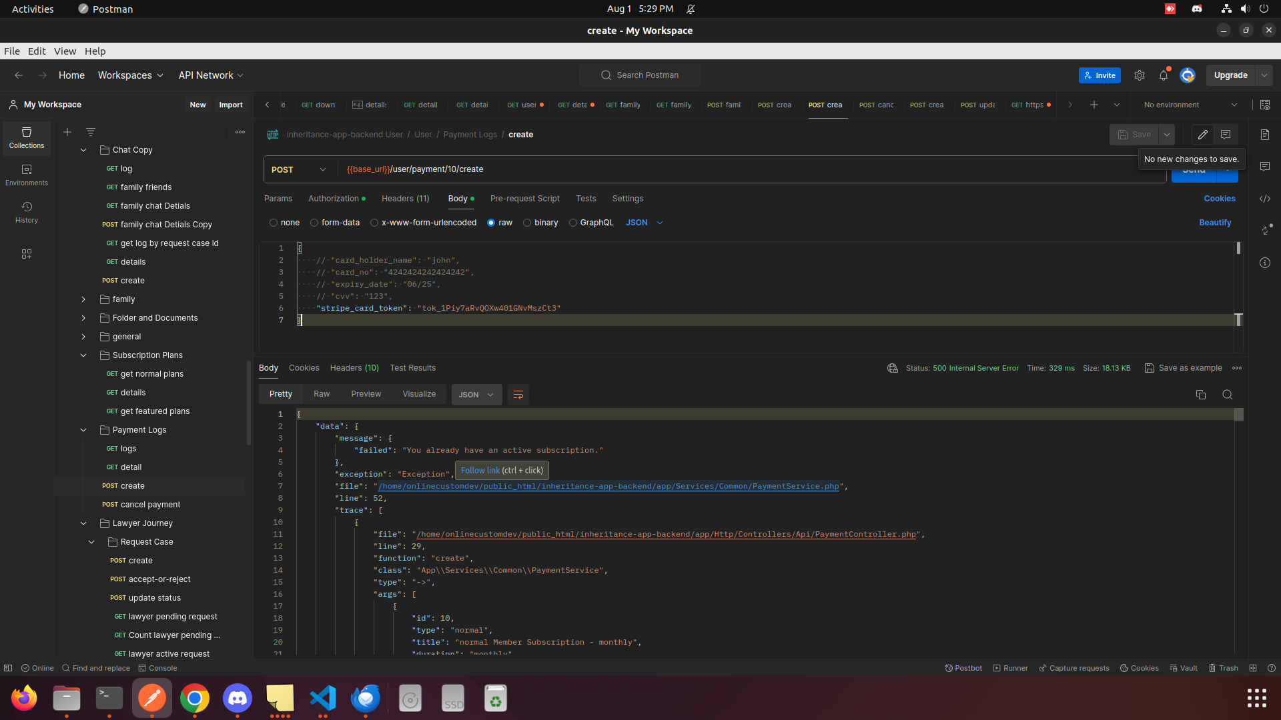The height and width of the screenshot is (720, 1281).
Task: Click the Invite button
Action: 1100,75
